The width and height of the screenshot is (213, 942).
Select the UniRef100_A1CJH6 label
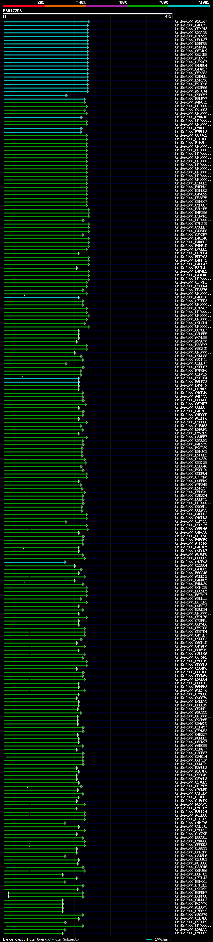(191, 771)
